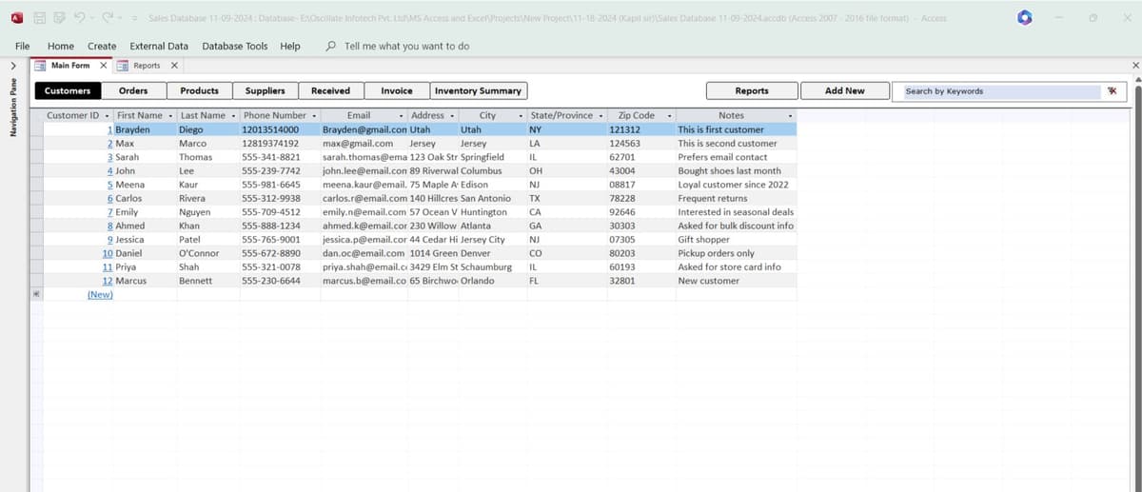The width and height of the screenshot is (1142, 492).
Task: Open the Inventory Summary button
Action: (x=478, y=91)
